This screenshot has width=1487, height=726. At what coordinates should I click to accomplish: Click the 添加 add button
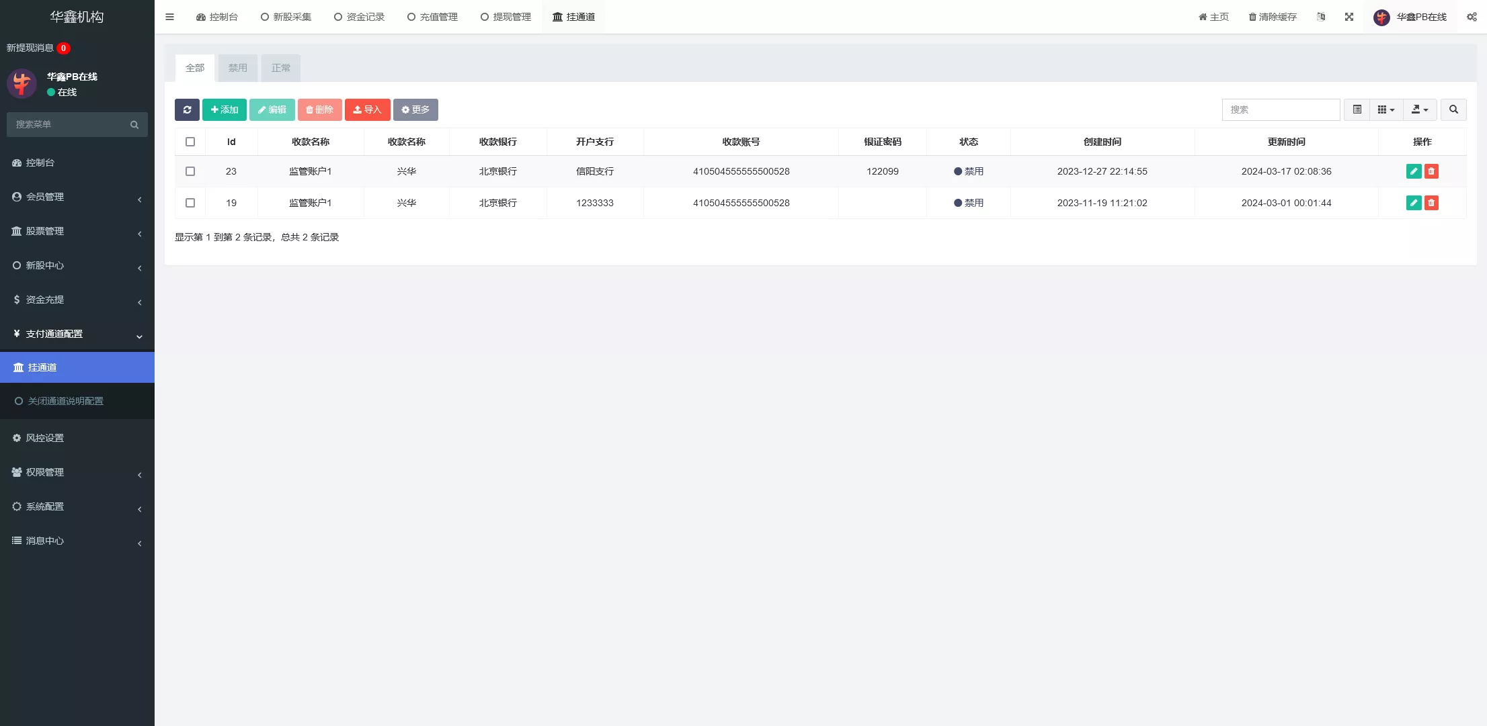(x=224, y=109)
